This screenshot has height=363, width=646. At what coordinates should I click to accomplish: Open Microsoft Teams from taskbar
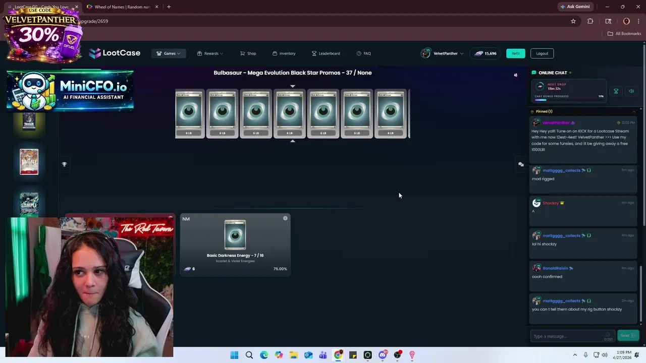click(323, 355)
